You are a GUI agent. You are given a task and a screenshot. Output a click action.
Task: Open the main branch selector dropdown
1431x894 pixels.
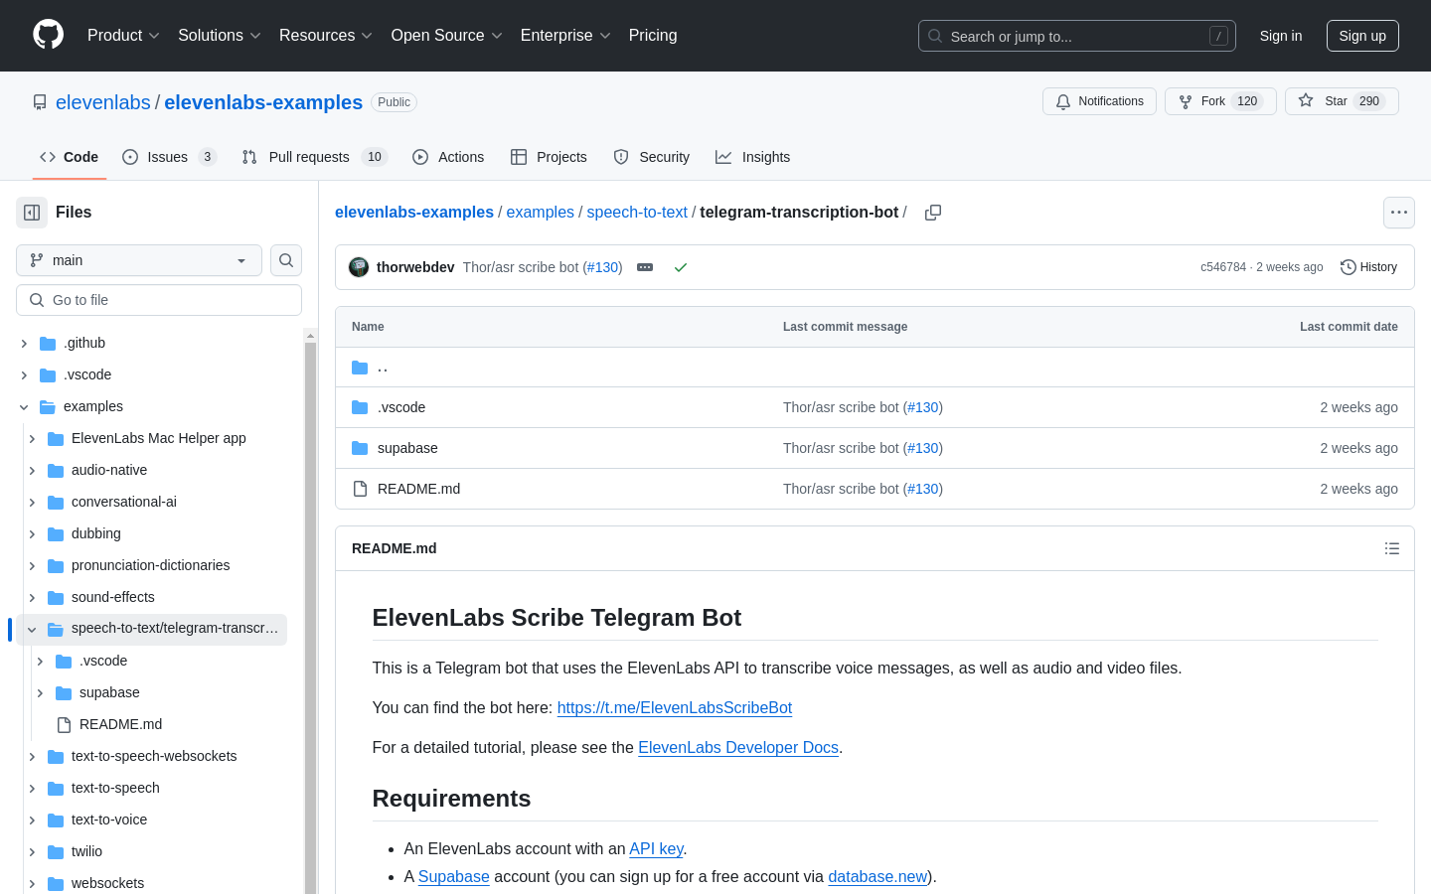point(139,260)
